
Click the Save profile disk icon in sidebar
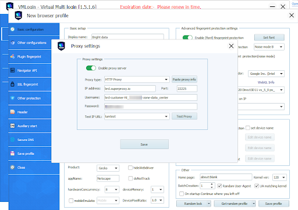coord(12,153)
